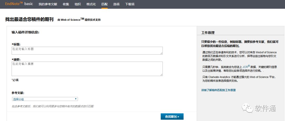The image size is (285, 121).
Task: Click the 工作原理 panel heading
Action: (208, 33)
